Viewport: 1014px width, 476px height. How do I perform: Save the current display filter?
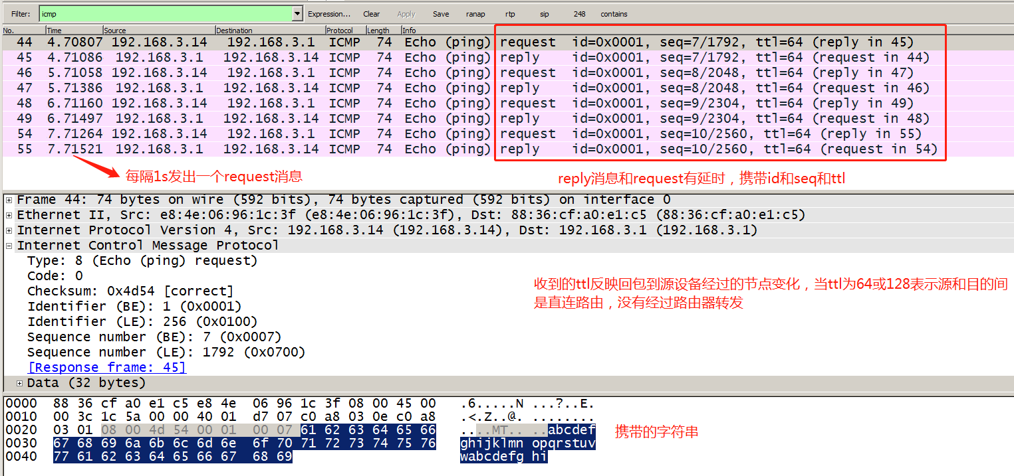click(441, 14)
